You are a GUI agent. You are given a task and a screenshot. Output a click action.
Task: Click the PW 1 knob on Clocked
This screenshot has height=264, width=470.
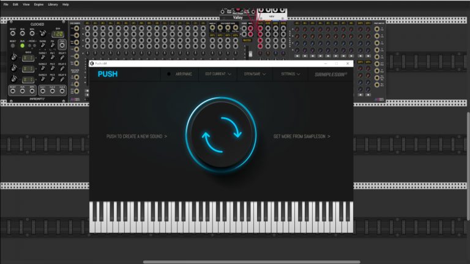click(53, 57)
